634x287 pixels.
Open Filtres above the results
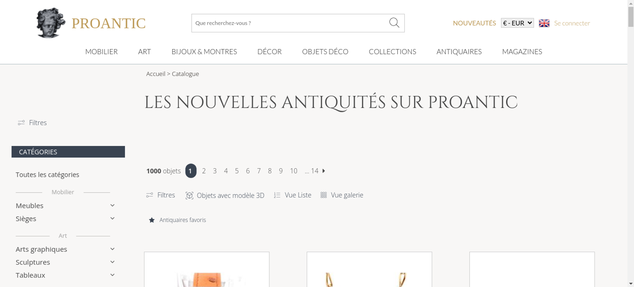point(160,195)
